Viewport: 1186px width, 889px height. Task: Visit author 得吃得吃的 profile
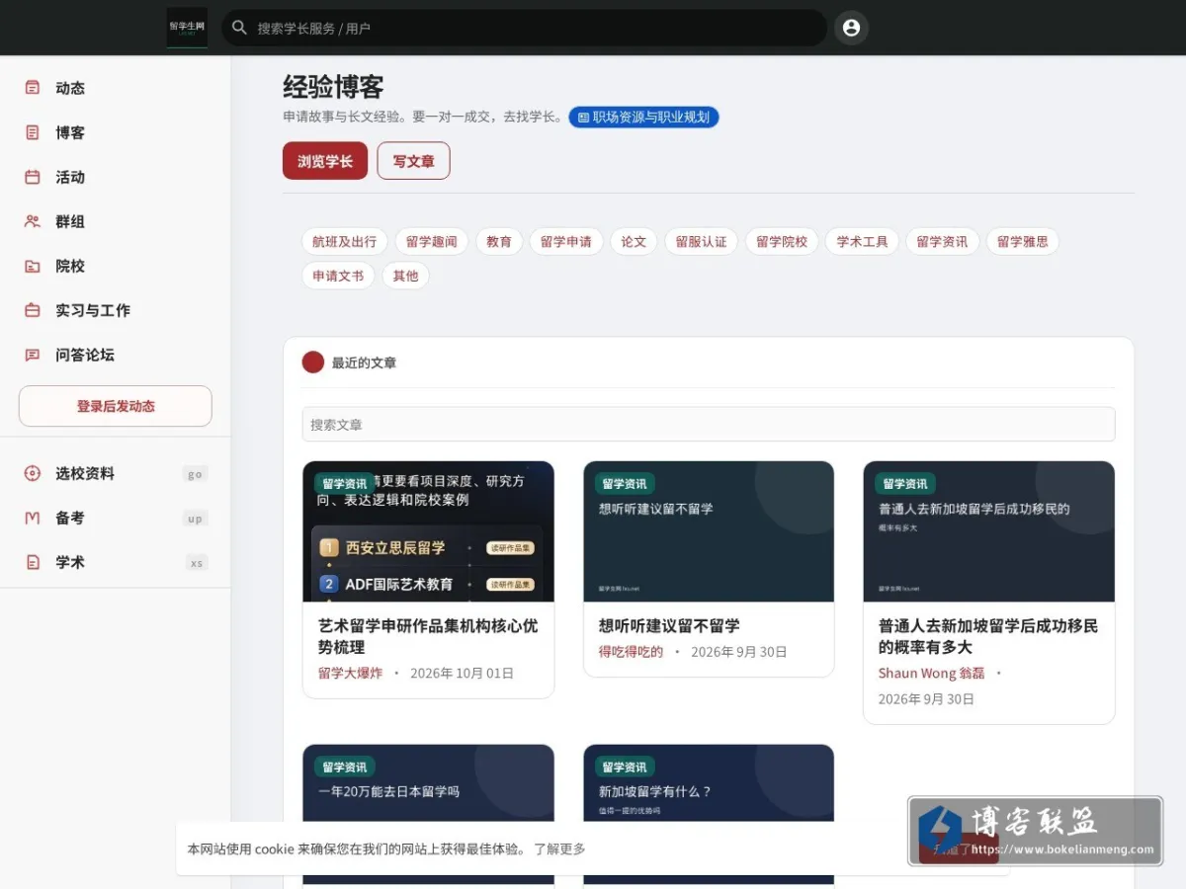[631, 652]
